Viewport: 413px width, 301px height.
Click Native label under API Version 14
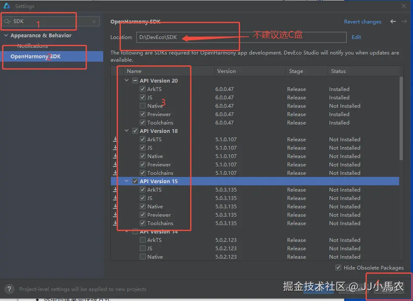(155, 257)
